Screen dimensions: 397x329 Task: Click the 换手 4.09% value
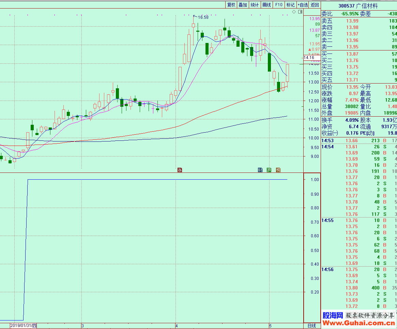coord(352,120)
